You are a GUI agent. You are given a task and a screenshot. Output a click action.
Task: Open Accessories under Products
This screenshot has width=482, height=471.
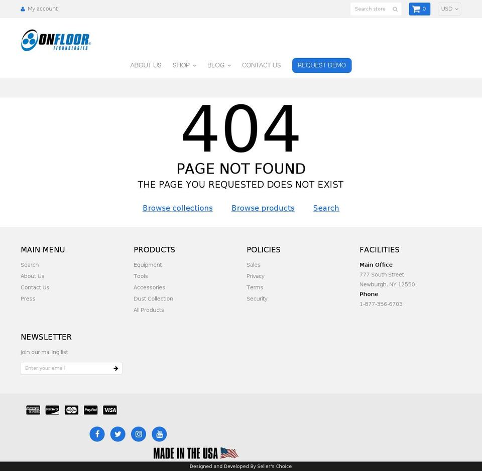(149, 287)
